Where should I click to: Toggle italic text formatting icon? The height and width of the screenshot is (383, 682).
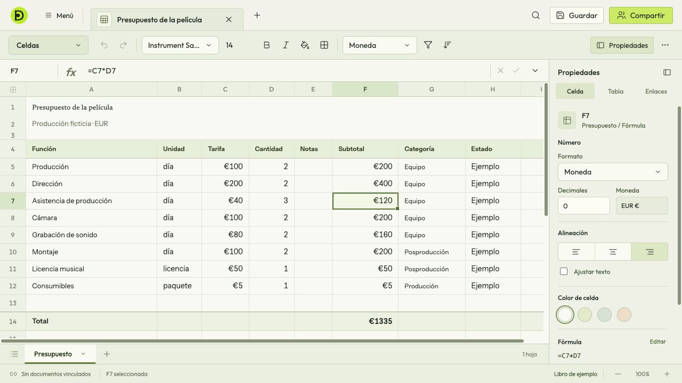point(286,45)
